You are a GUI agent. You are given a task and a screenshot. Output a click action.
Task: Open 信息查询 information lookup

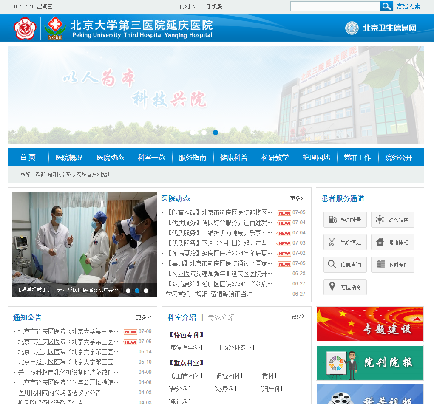345,265
